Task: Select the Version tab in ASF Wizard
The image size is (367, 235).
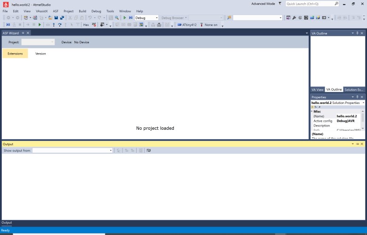Action: pos(41,54)
